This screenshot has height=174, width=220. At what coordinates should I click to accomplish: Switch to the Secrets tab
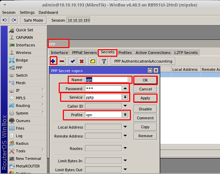point(108,52)
